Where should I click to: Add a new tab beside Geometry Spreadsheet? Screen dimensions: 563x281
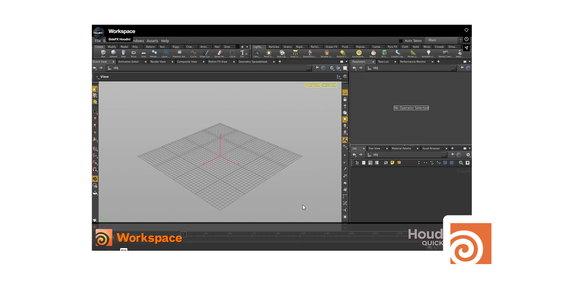click(x=280, y=61)
